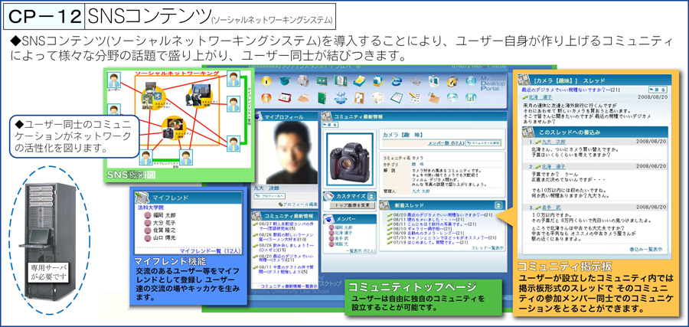The height and width of the screenshot is (327, 689).
Task: Open 08/26 飲み会しましょう news item
Action: click(x=286, y=247)
